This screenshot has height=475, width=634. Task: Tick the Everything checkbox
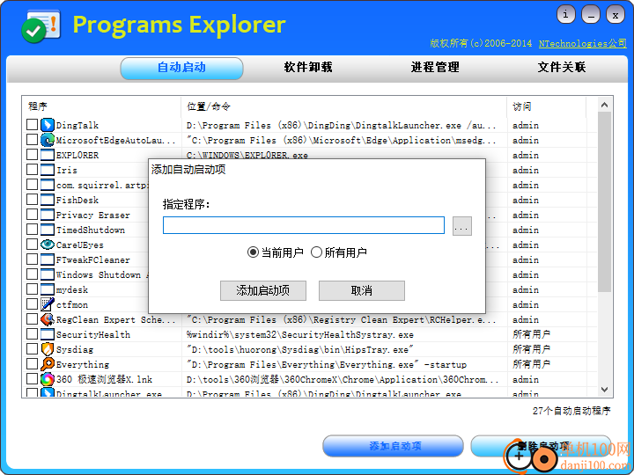click(32, 363)
